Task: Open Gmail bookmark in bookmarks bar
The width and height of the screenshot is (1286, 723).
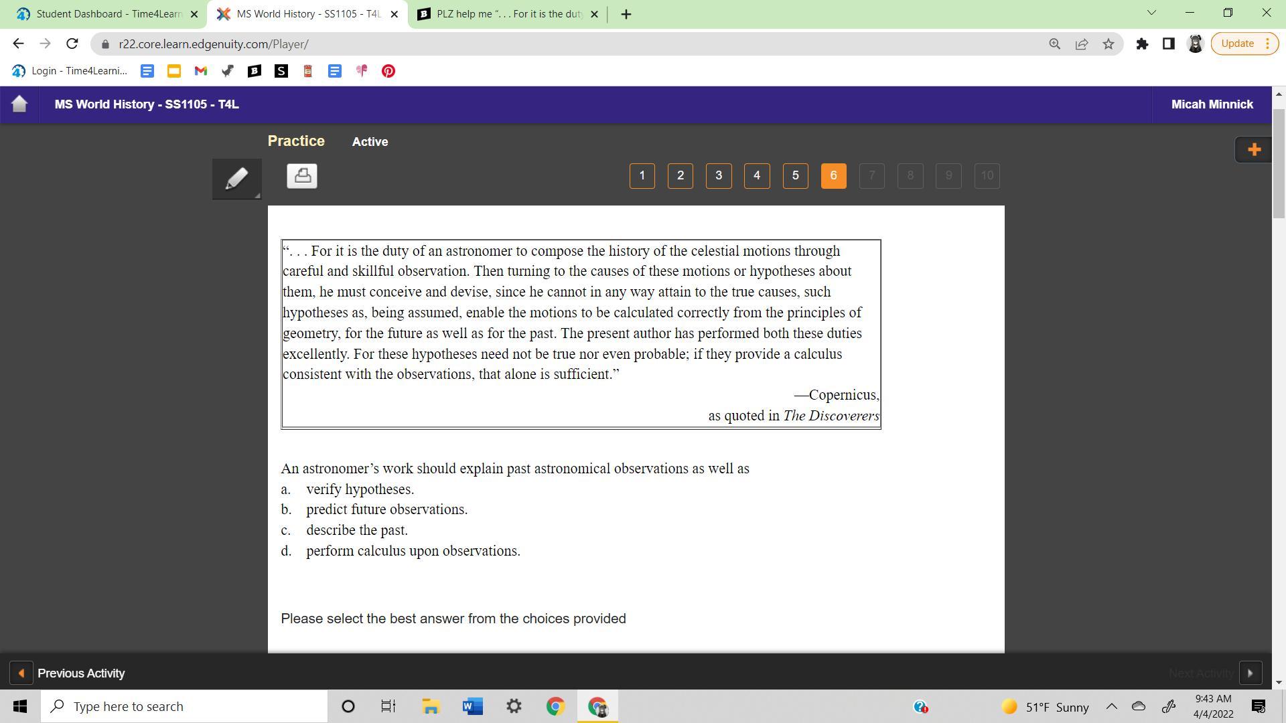Action: [x=201, y=71]
